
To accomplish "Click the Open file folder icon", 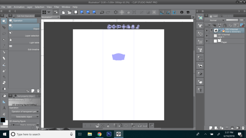I will (x=69, y=12).
